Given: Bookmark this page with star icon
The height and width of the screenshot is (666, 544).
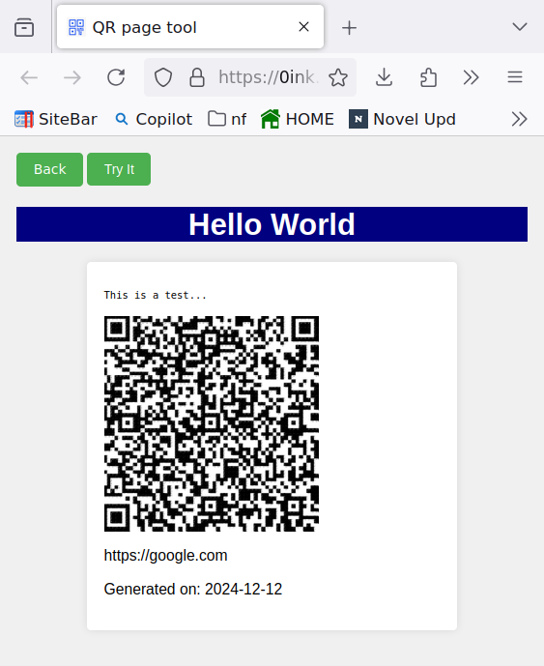Looking at the screenshot, I should pos(338,77).
